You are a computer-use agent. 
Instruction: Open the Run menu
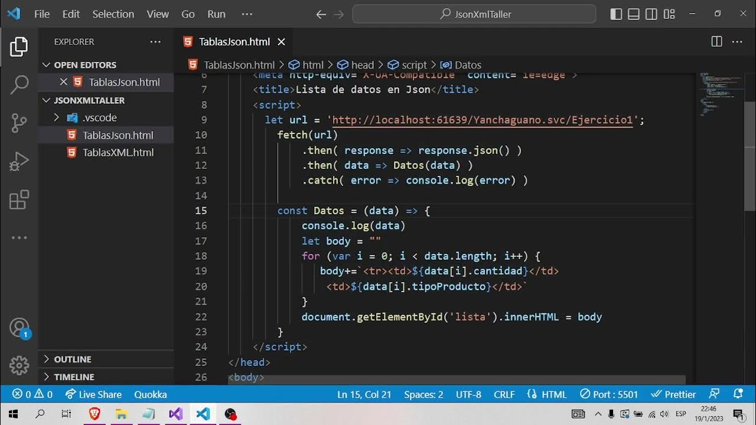pos(216,14)
